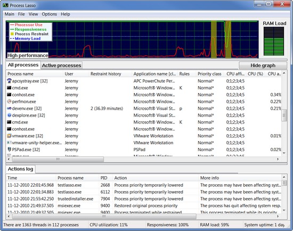Select the dexplore.exe help icon

point(9,115)
